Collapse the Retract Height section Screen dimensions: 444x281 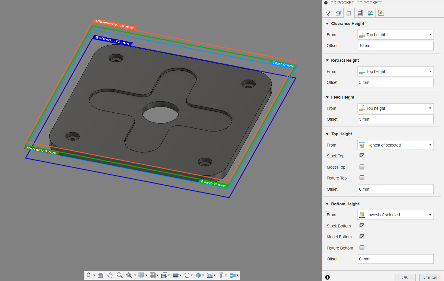click(x=327, y=60)
